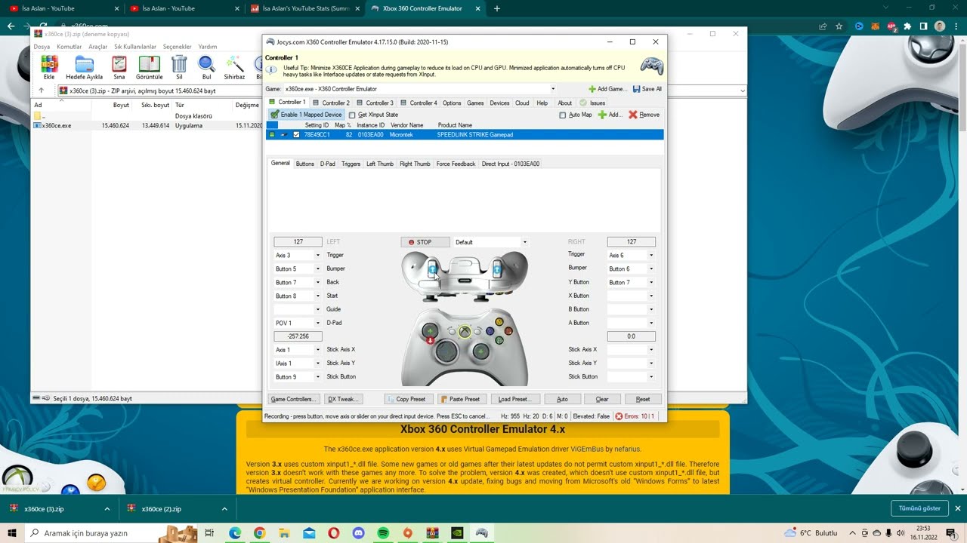Open the Start Button 8 dropdown
This screenshot has width=967, height=543.
click(x=317, y=296)
